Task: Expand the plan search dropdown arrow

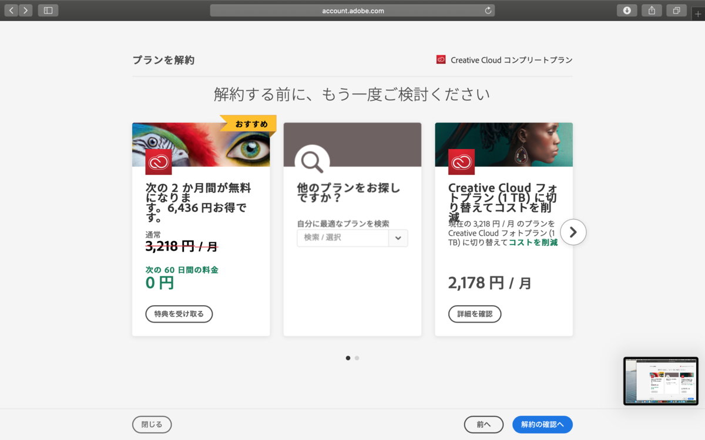Action: tap(398, 238)
